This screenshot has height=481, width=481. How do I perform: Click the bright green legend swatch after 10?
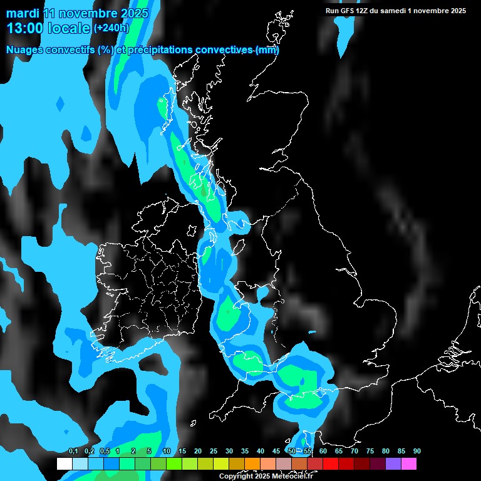click(x=174, y=463)
